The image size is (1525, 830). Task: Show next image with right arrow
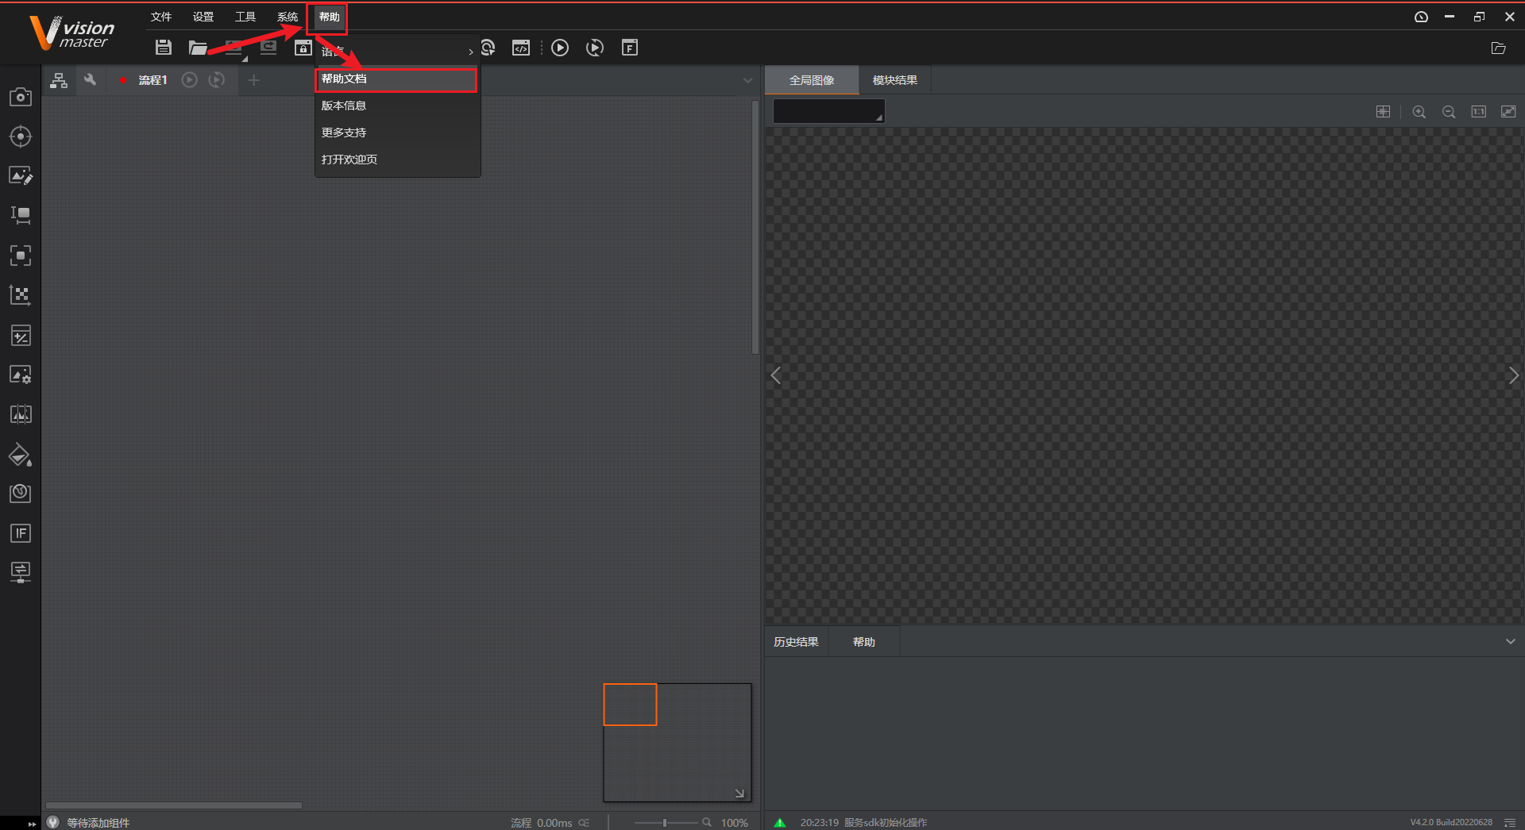tap(1513, 376)
